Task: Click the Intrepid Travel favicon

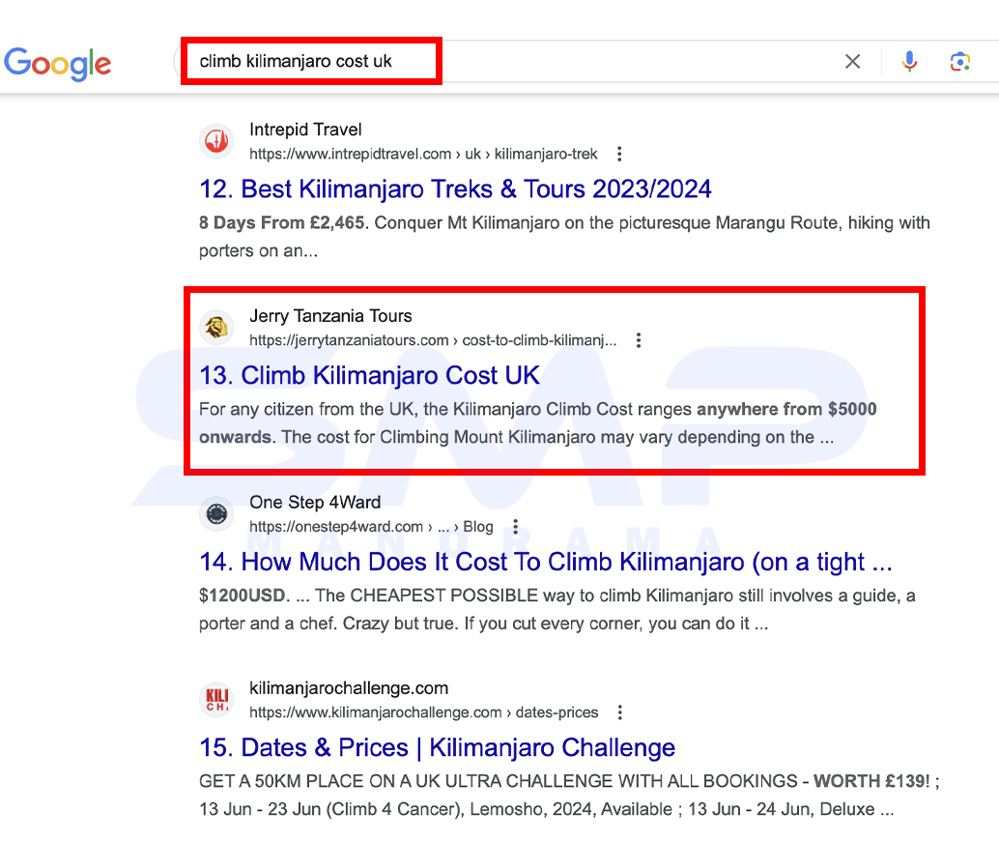Action: pos(216,141)
